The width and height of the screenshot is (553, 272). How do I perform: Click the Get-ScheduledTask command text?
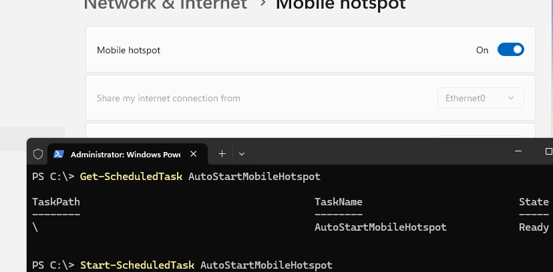click(132, 177)
